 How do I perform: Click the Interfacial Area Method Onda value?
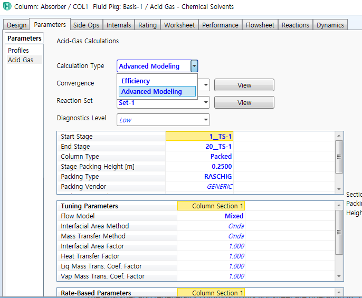click(x=211, y=226)
